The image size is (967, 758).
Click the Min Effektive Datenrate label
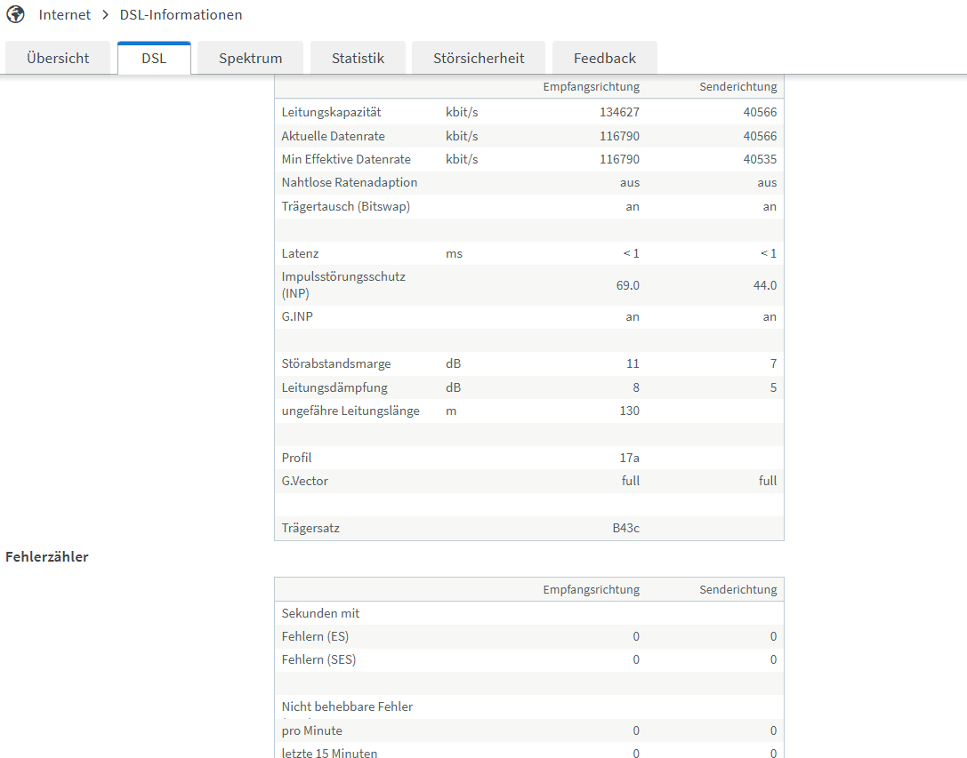coord(346,159)
